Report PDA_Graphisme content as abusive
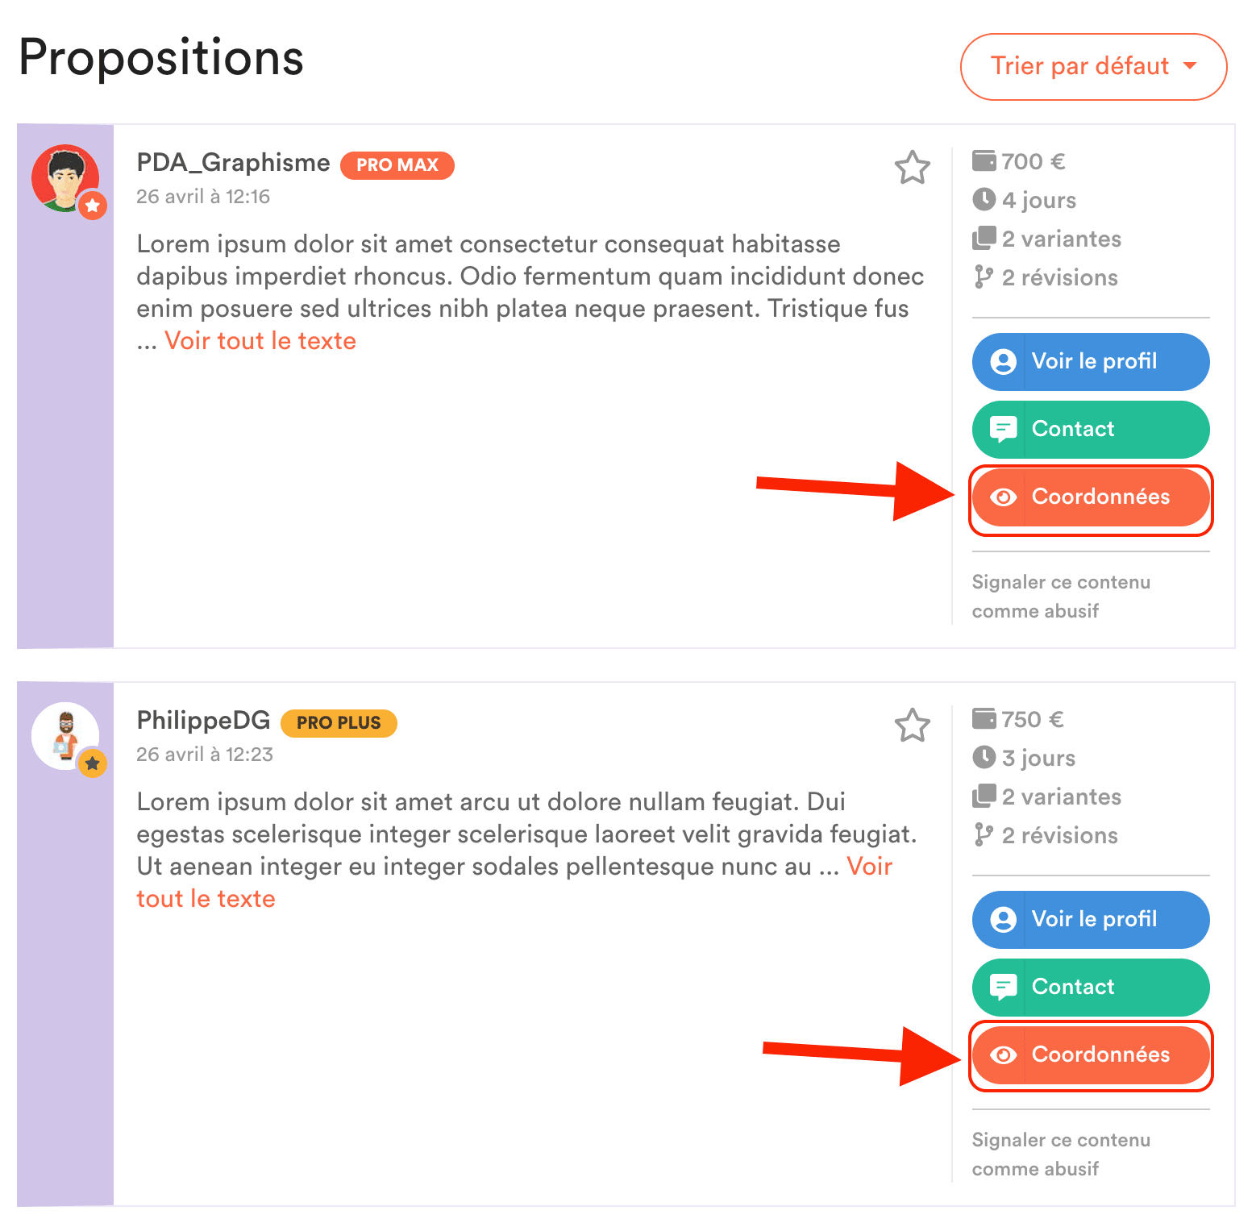Image resolution: width=1256 pixels, height=1227 pixels. pos(1061,597)
